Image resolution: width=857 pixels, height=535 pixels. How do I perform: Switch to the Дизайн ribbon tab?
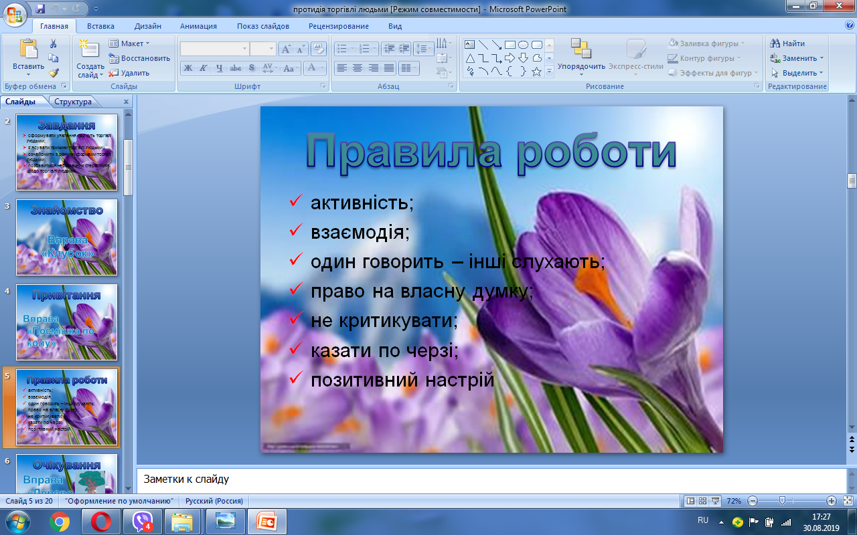[147, 26]
